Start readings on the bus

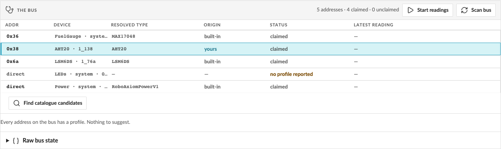428,10
